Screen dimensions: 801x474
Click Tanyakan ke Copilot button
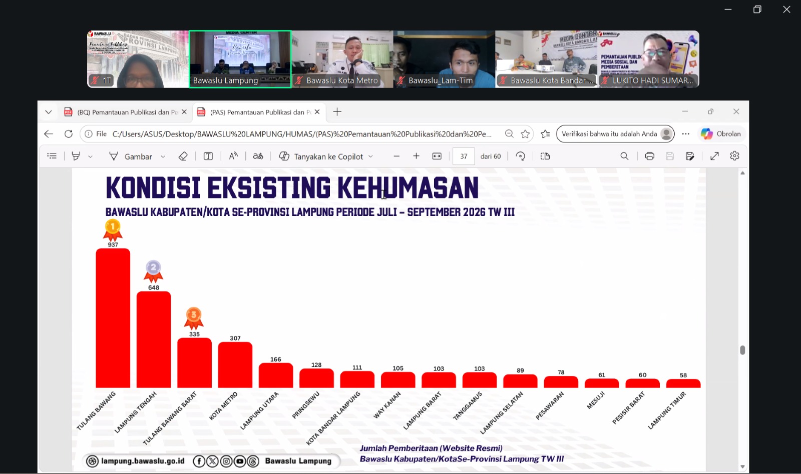321,156
